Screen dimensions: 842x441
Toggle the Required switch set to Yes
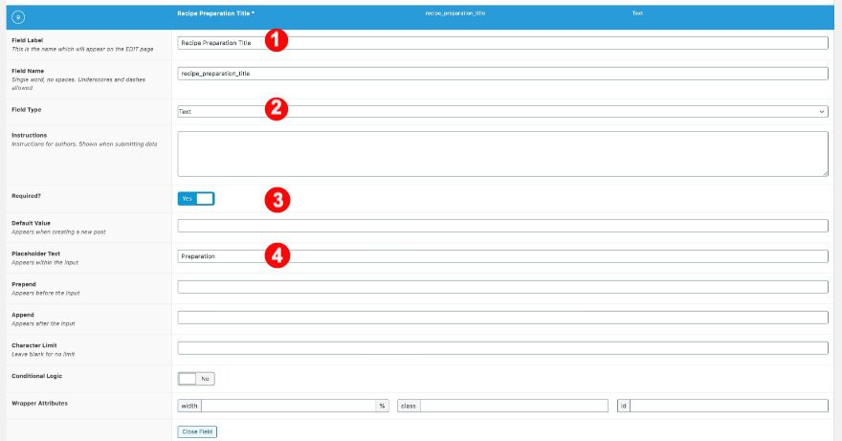[x=196, y=199]
